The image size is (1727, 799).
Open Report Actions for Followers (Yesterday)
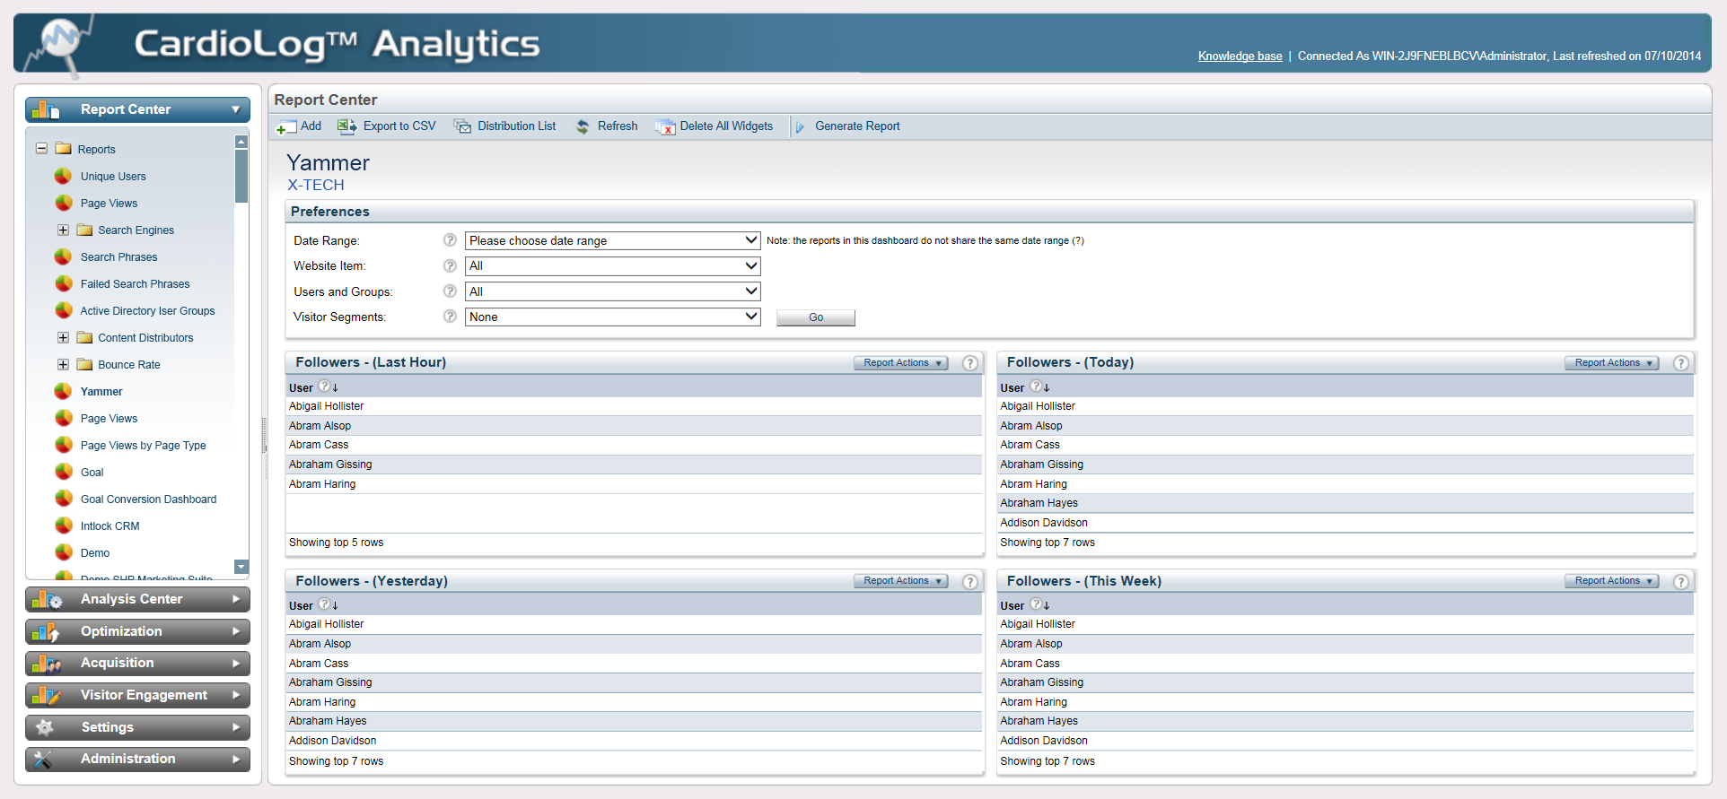(900, 581)
